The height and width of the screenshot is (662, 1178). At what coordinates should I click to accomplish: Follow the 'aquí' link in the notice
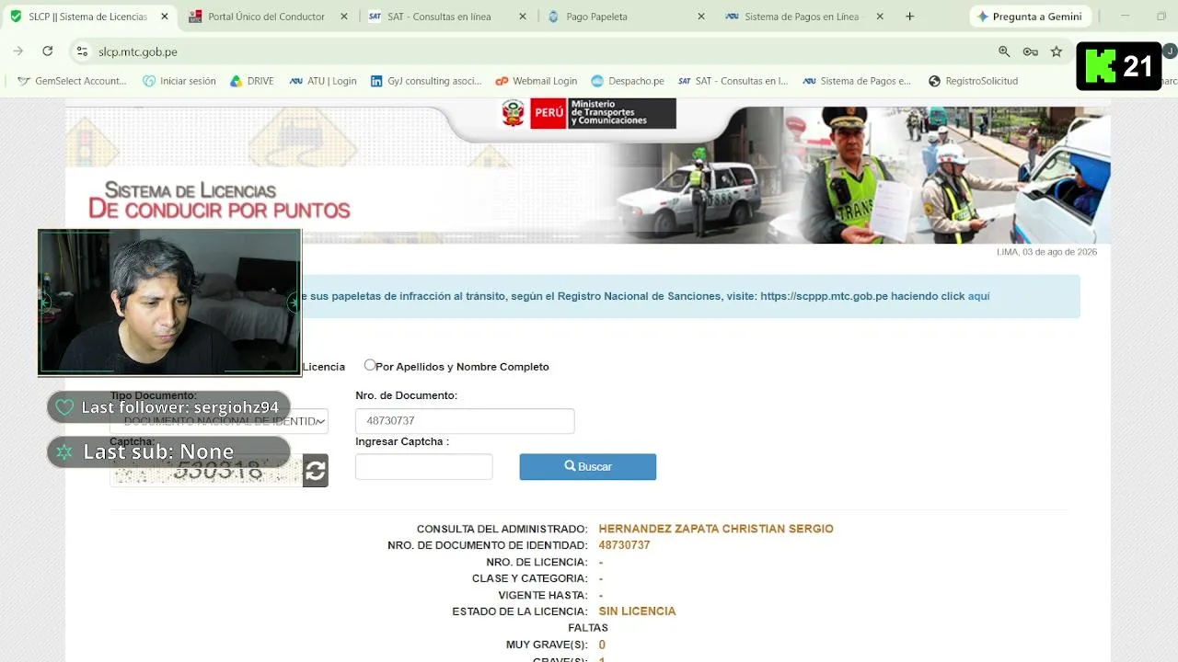click(979, 296)
